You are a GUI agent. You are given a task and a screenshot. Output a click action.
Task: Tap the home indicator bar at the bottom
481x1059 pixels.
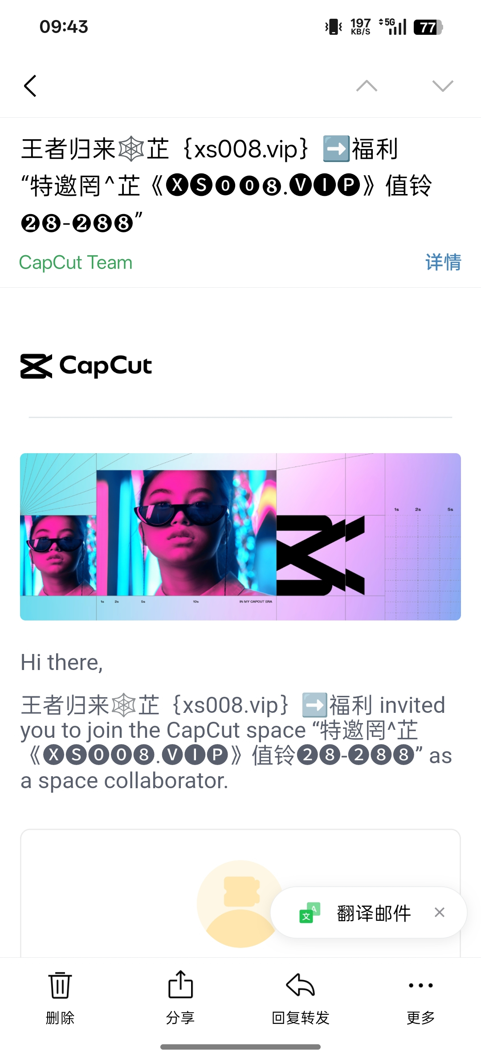(240, 1047)
